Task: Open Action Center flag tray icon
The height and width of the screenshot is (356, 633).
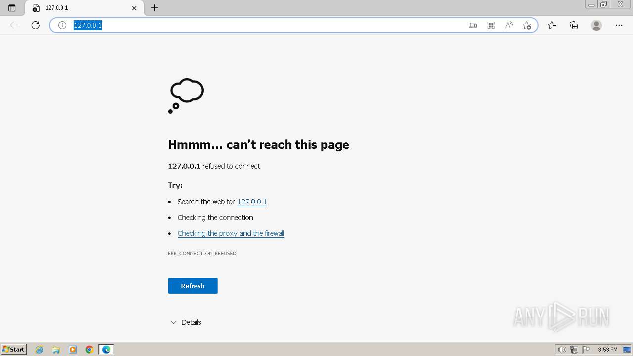Action: (586, 350)
